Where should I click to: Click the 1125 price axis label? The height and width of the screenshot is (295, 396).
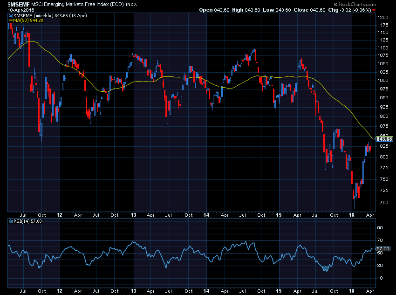pos(383,40)
